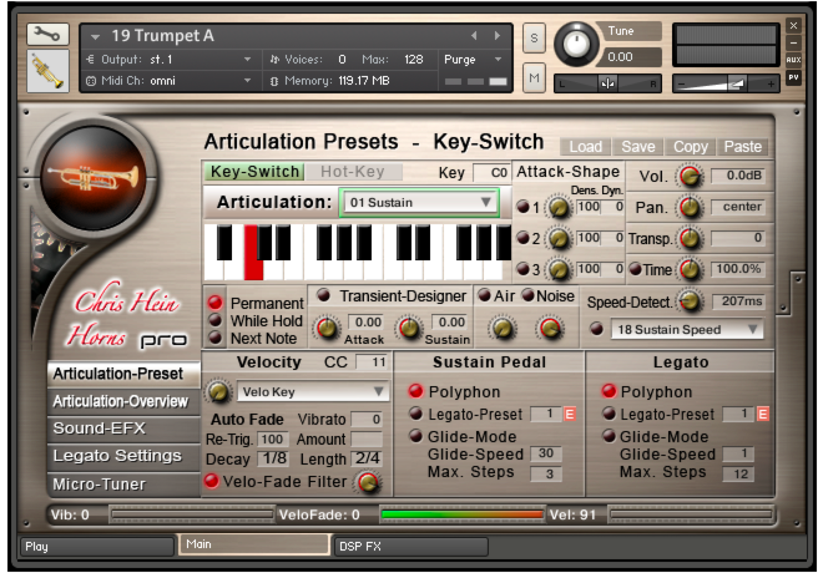Select the previous instrument left arrow
The height and width of the screenshot is (573, 818).
tap(474, 36)
